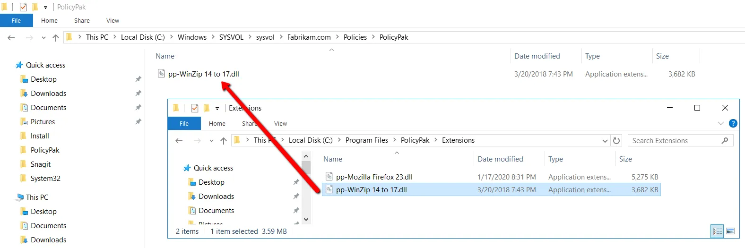Select PolicyPak folder in navigation pane
This screenshot has height=248, width=745.
click(x=45, y=150)
